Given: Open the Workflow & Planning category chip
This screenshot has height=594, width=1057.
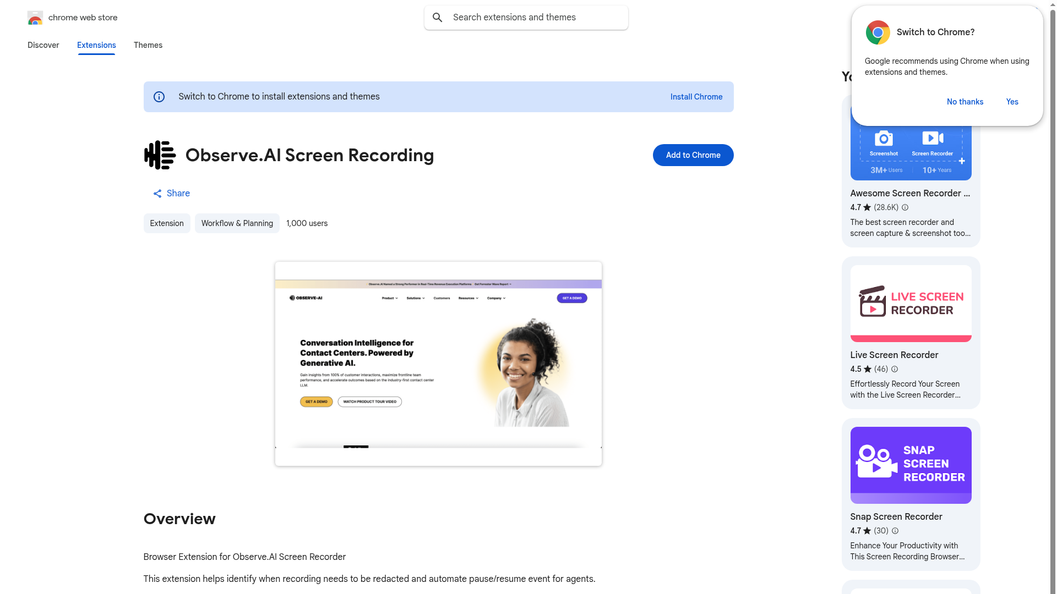Looking at the screenshot, I should [x=237, y=223].
